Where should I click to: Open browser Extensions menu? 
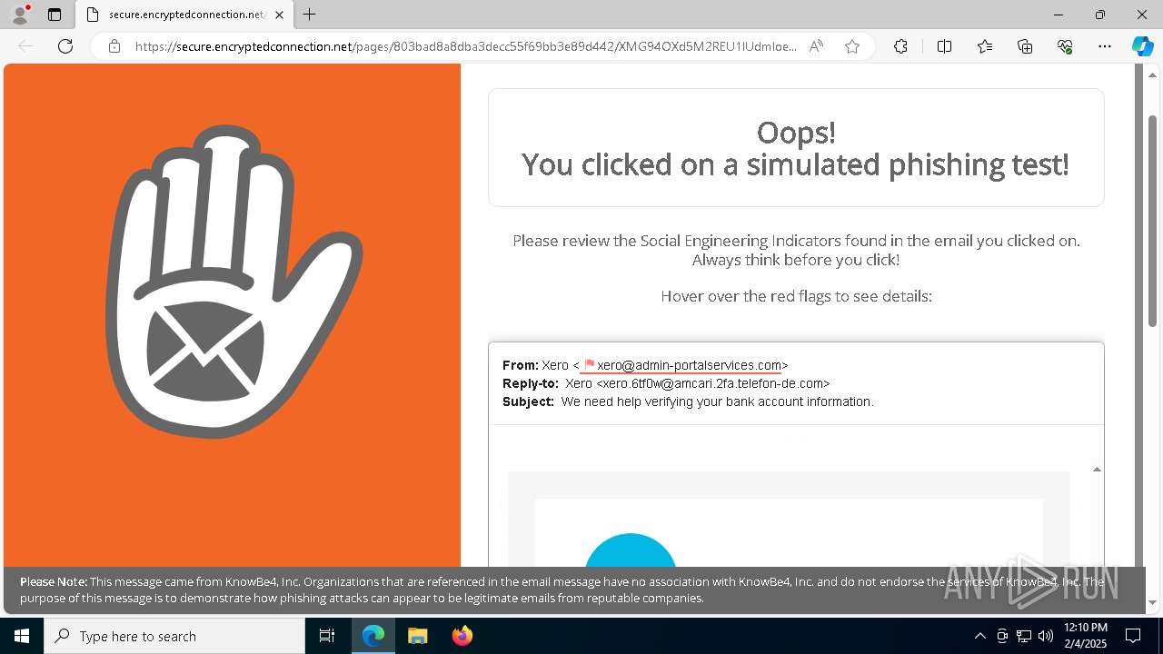pos(900,46)
